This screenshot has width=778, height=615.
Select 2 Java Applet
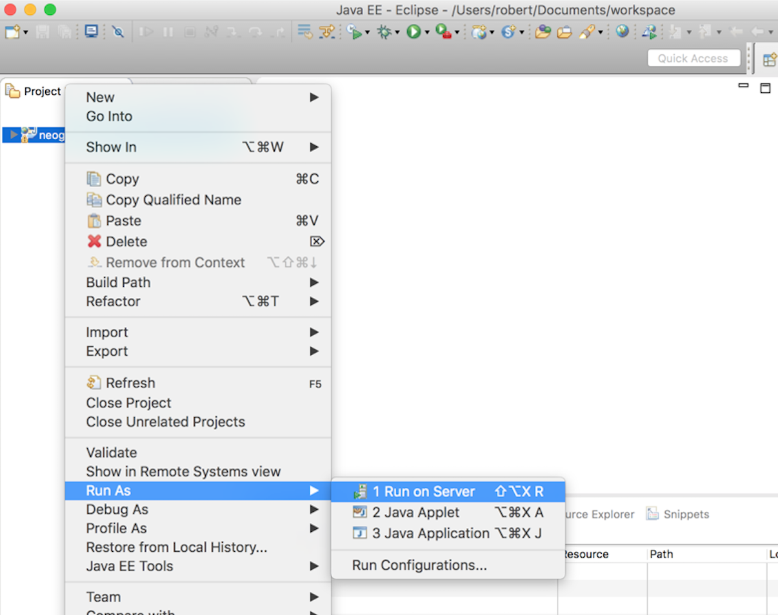pos(448,513)
